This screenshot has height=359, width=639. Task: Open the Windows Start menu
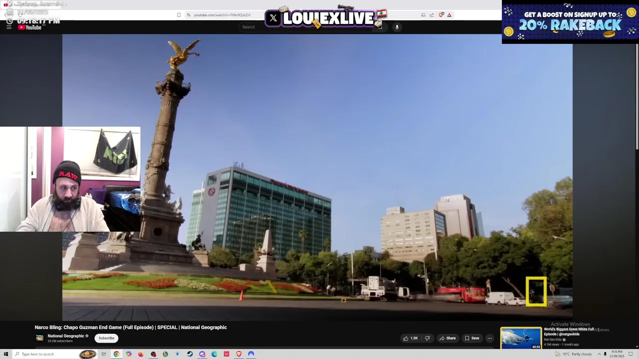[6, 354]
